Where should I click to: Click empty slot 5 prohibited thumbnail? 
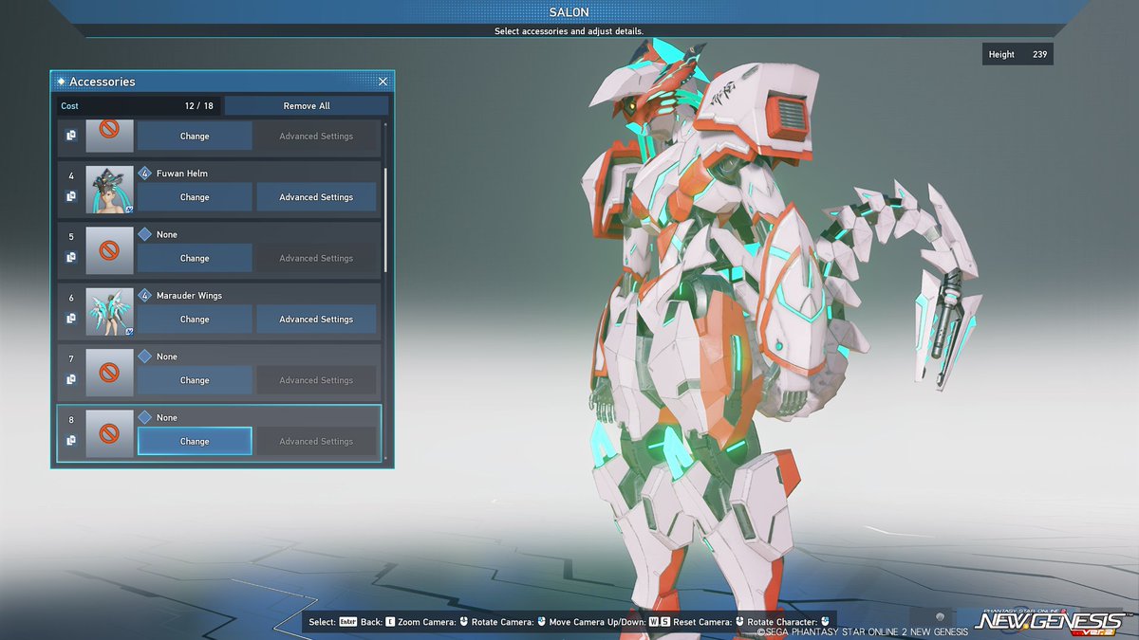(110, 250)
